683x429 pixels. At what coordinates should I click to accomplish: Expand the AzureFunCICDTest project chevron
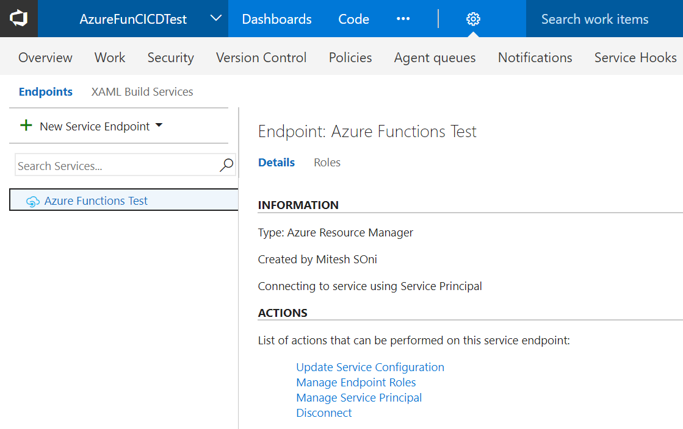coord(215,18)
